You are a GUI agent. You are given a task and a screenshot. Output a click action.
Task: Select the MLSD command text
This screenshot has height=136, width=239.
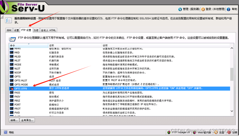(x=17, y=56)
